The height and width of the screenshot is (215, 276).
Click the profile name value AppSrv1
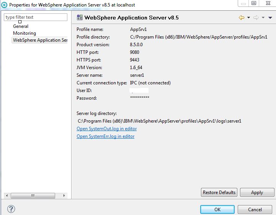[138, 29]
